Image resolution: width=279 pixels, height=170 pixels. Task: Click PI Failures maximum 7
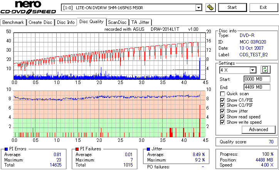coord(131,160)
